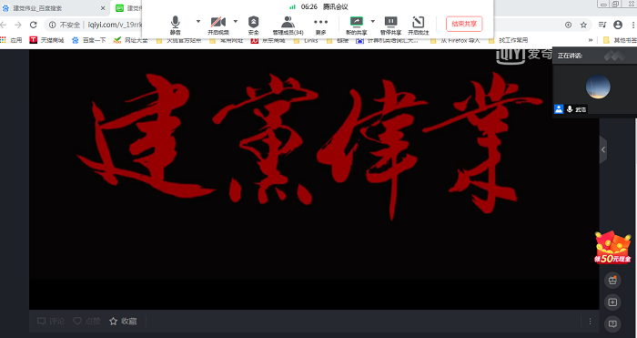The image size is (637, 338).
Task: Open the security shield options
Action: [x=254, y=26]
